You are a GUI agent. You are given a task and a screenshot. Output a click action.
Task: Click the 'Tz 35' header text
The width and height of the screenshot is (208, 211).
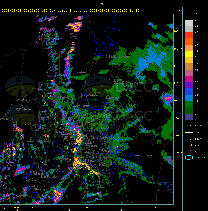pos(135,11)
